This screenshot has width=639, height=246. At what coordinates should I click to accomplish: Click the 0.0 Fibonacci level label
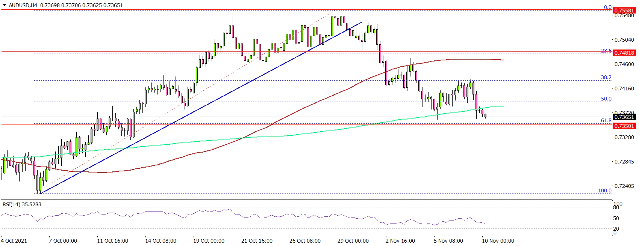tap(607, 7)
